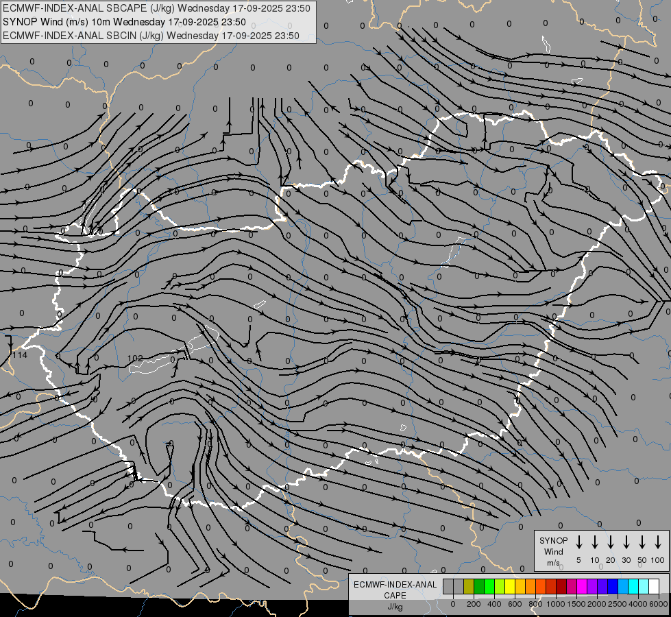This screenshot has width=671, height=617.
Task: Pick the dark green CAPE legend swatch
Action: (x=479, y=586)
